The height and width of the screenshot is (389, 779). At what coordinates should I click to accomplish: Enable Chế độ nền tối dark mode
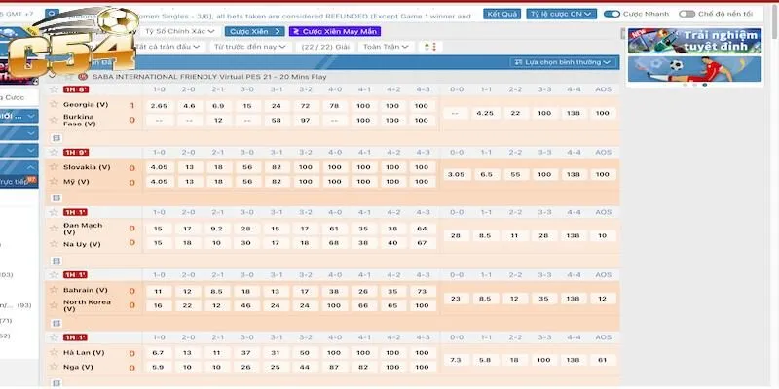tap(686, 15)
